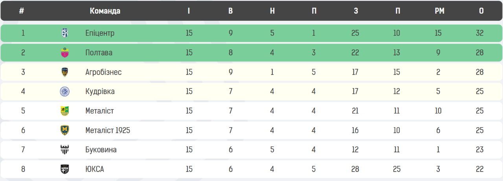
Task: Click ЮКСА's 28 goals scored cell
Action: [x=355, y=169]
